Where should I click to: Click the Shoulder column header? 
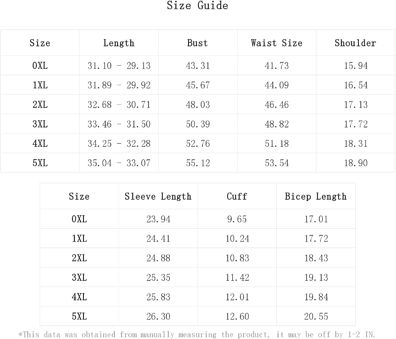tap(355, 43)
